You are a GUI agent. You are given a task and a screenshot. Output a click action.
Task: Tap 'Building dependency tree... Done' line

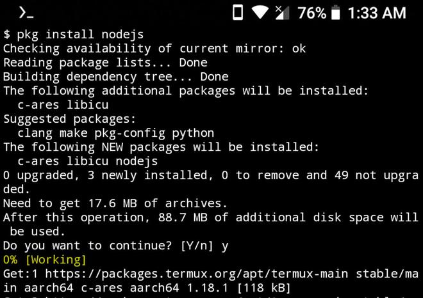click(x=116, y=77)
